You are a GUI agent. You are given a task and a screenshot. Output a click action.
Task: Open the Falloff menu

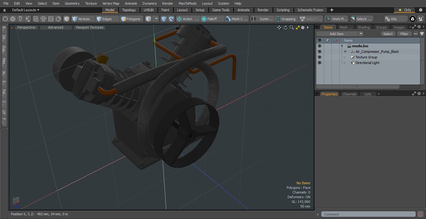212,19
